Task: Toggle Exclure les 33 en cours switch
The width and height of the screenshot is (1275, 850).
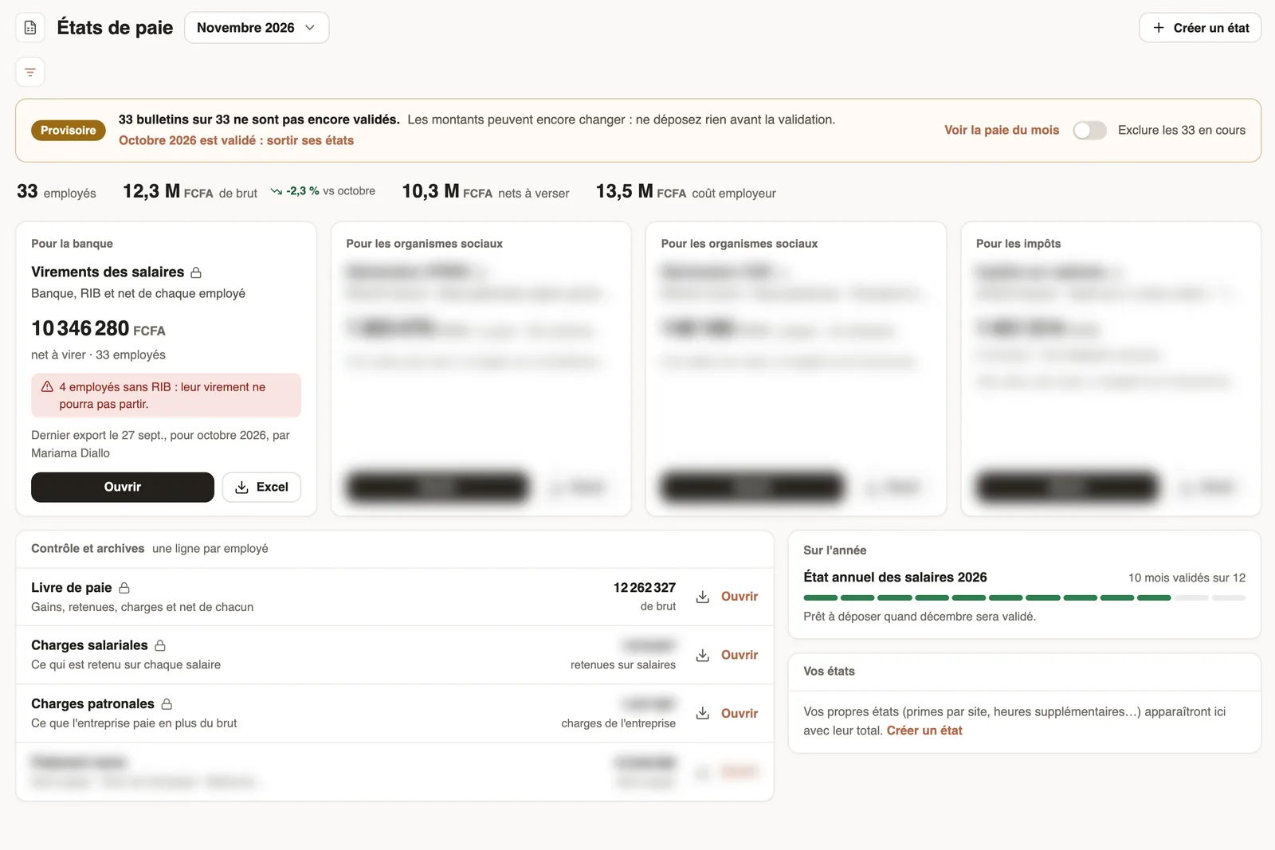Action: point(1089,131)
